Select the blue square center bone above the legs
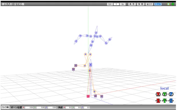 91,65
